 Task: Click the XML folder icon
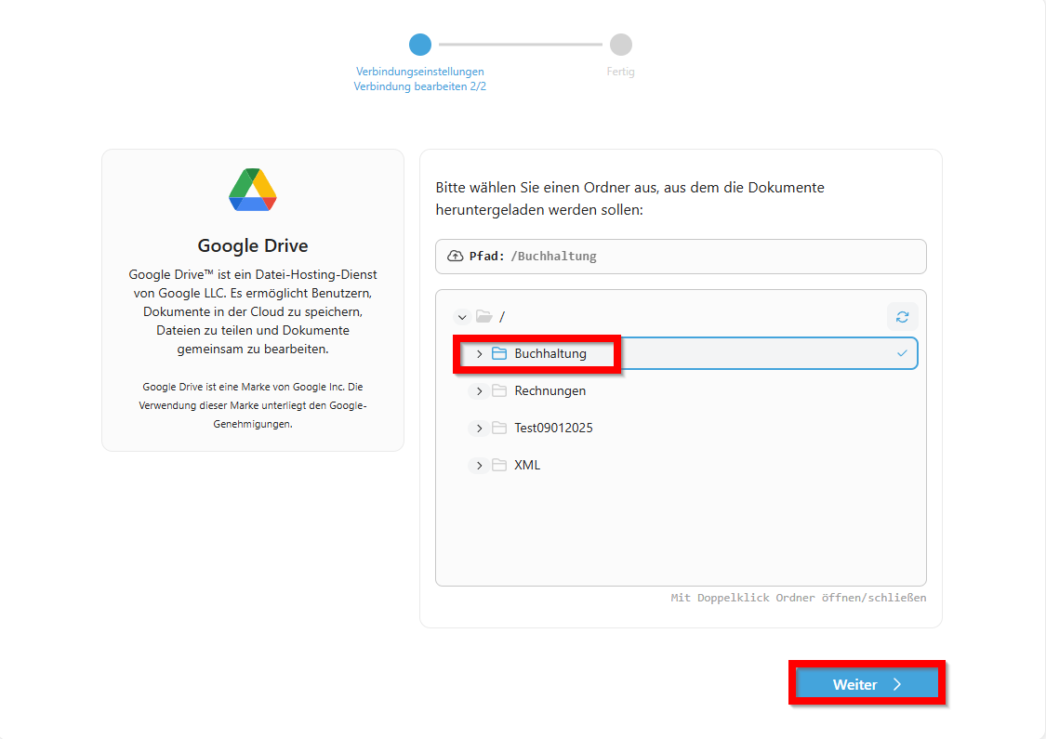(499, 465)
